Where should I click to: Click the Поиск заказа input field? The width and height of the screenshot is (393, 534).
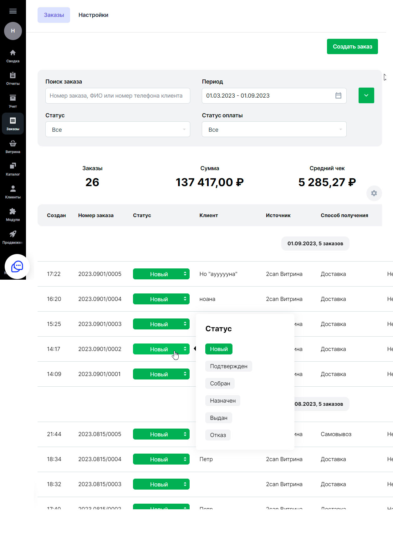pyautogui.click(x=118, y=96)
